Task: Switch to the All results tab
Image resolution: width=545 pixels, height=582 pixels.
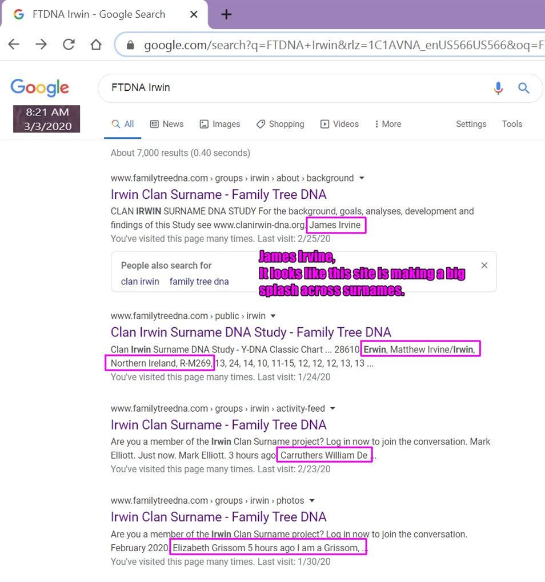Action: tap(122, 124)
